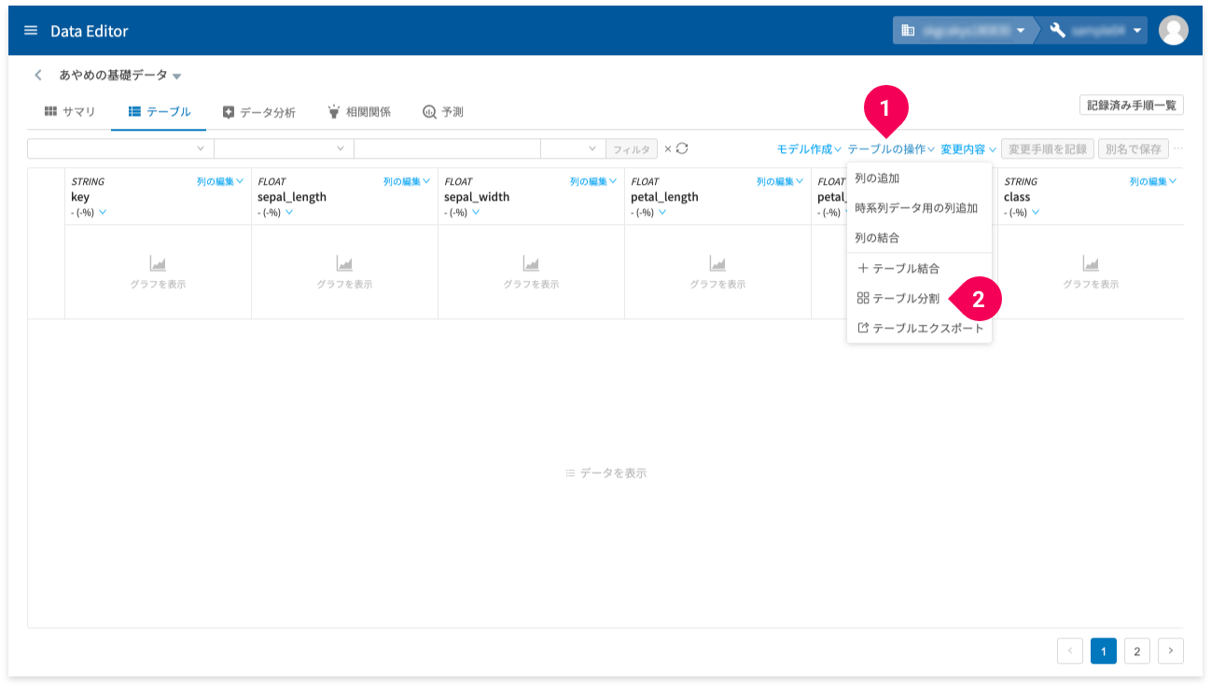
Task: Open the fourth filter dropdown
Action: [x=573, y=148]
